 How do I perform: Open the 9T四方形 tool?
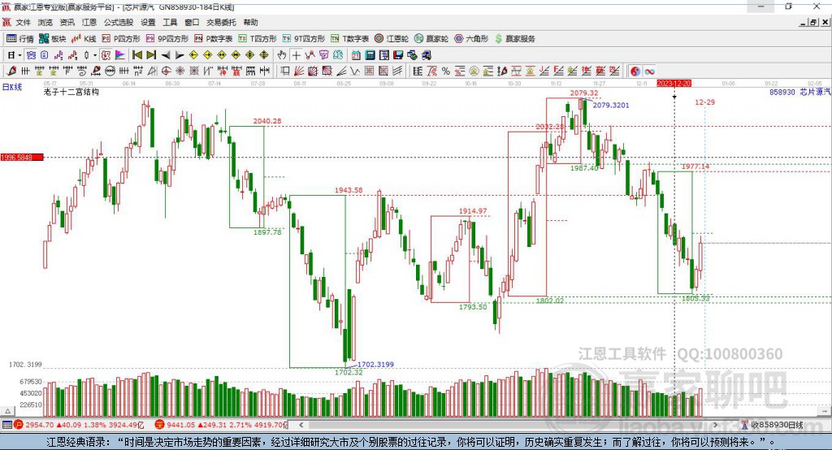pos(304,39)
